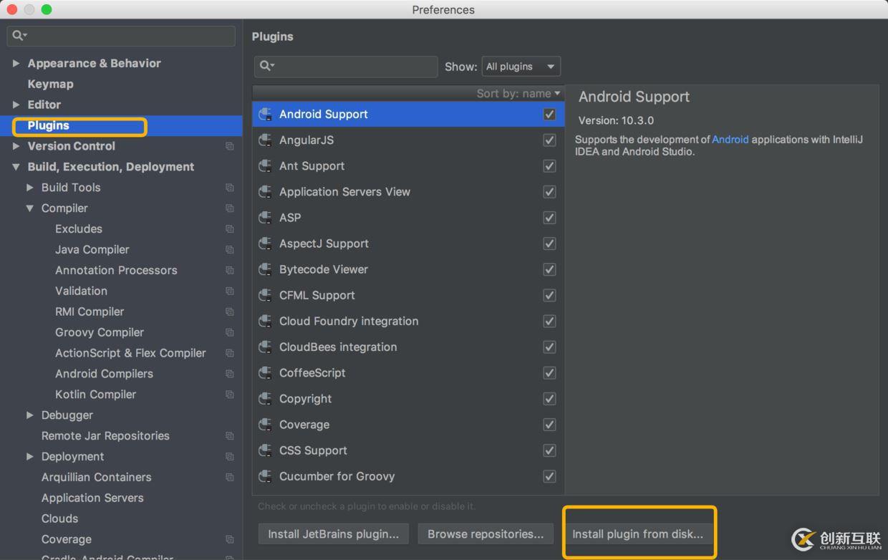This screenshot has width=888, height=560.
Task: Open the Clouds settings page
Action: click(59, 518)
